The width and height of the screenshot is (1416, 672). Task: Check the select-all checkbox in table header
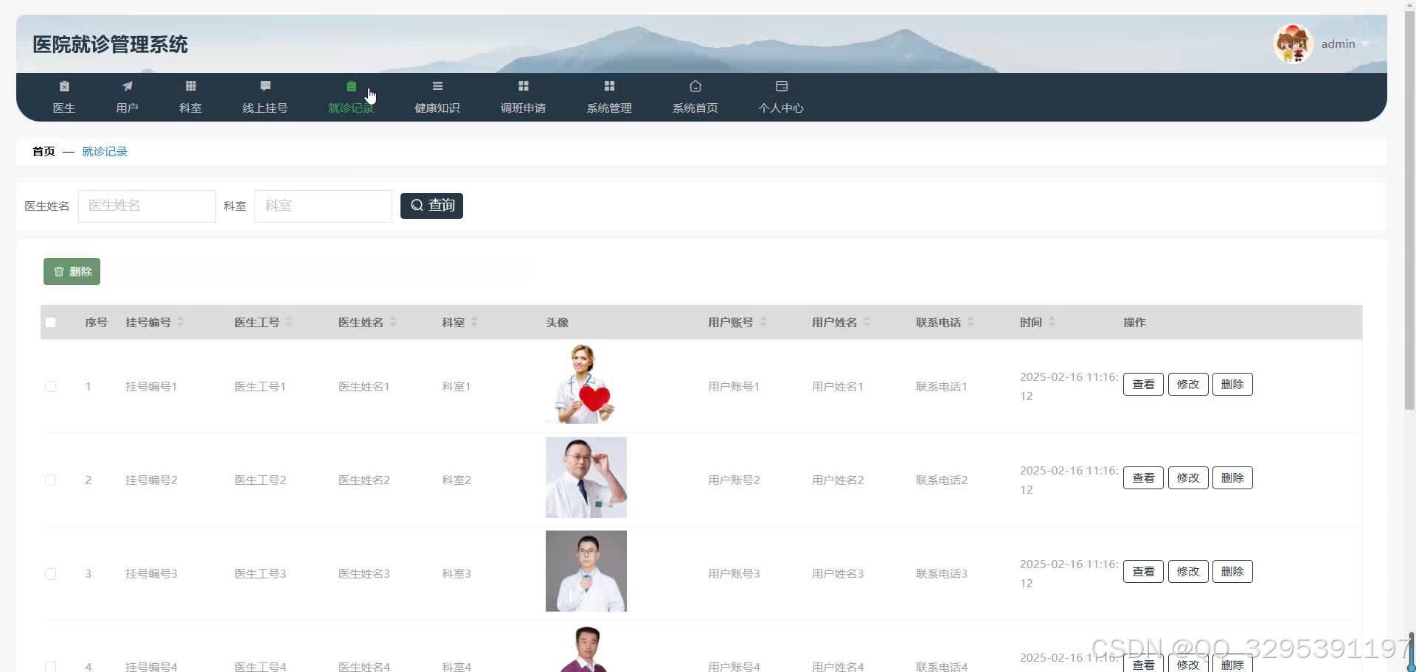pos(50,322)
